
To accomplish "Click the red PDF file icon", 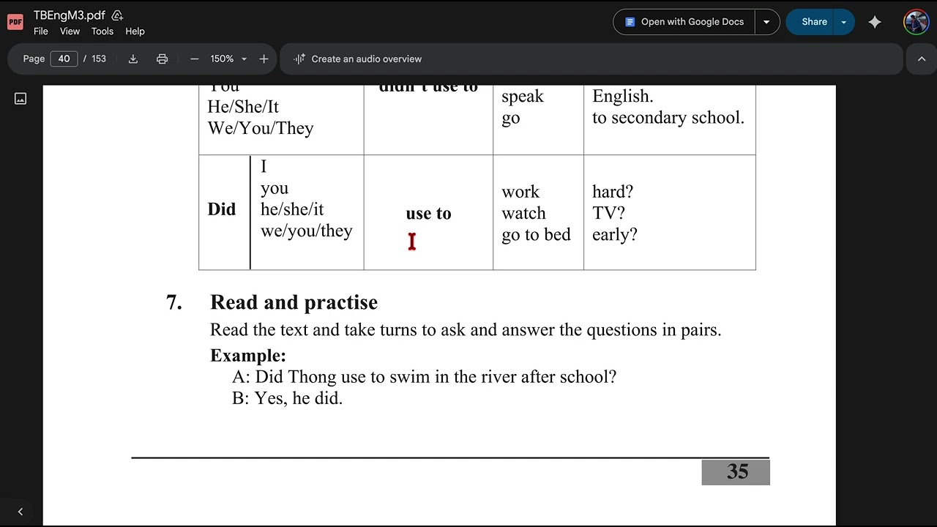I will click(x=15, y=22).
